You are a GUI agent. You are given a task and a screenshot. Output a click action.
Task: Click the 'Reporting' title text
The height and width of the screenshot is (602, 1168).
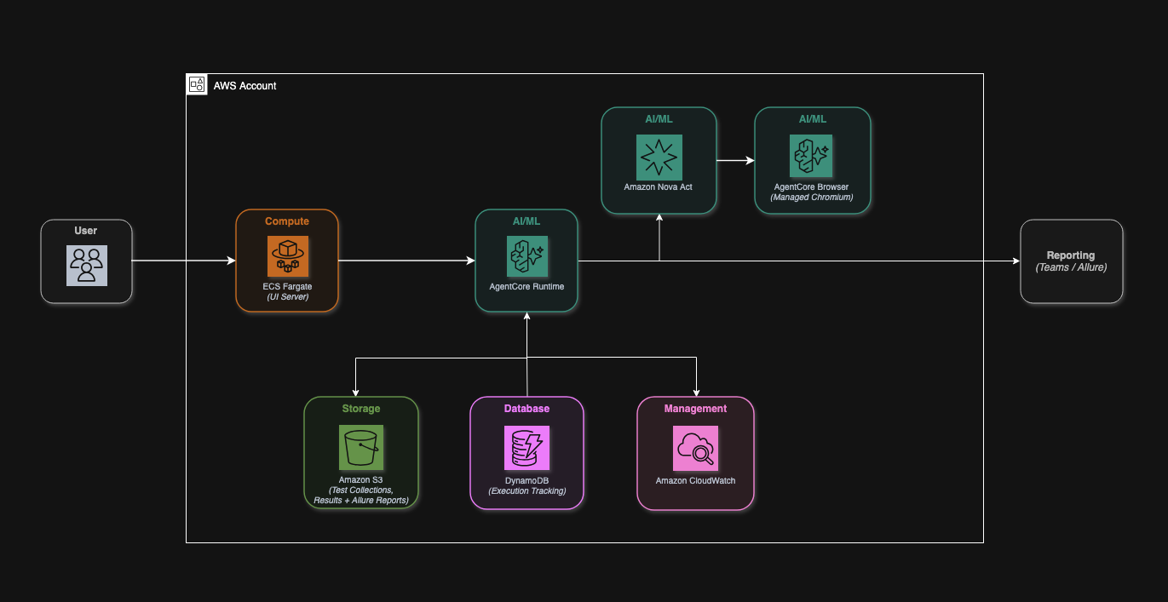[1071, 255]
